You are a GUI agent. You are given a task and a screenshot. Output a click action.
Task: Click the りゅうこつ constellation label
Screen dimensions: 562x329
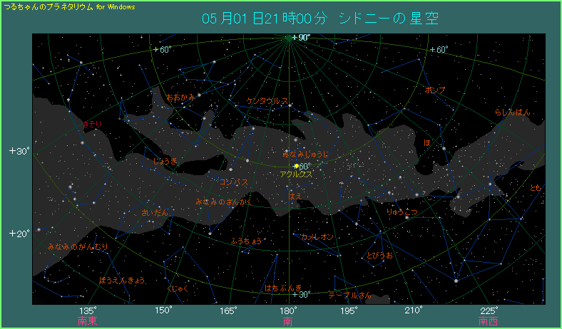point(402,212)
